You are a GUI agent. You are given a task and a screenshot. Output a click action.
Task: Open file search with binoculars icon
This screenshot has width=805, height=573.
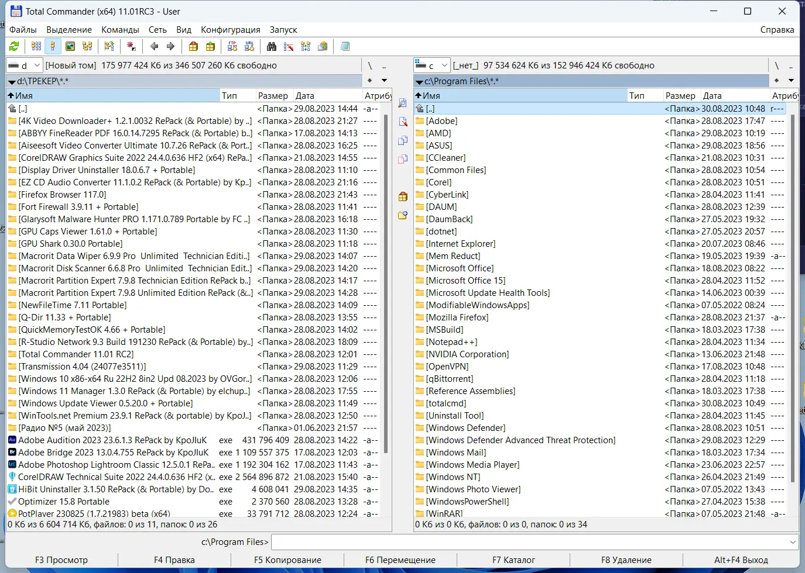pos(272,46)
